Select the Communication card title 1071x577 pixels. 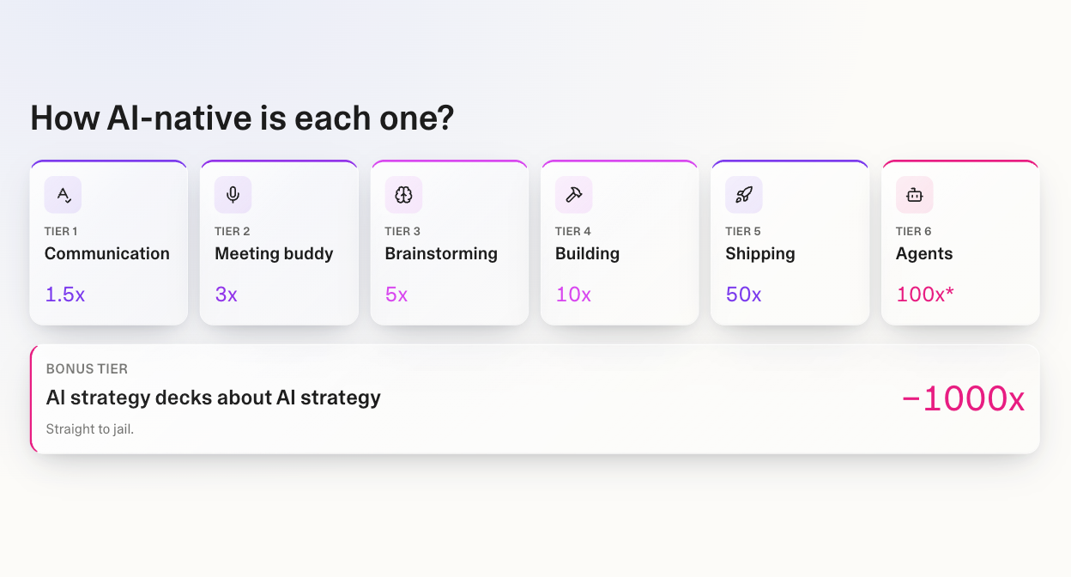pyautogui.click(x=107, y=253)
